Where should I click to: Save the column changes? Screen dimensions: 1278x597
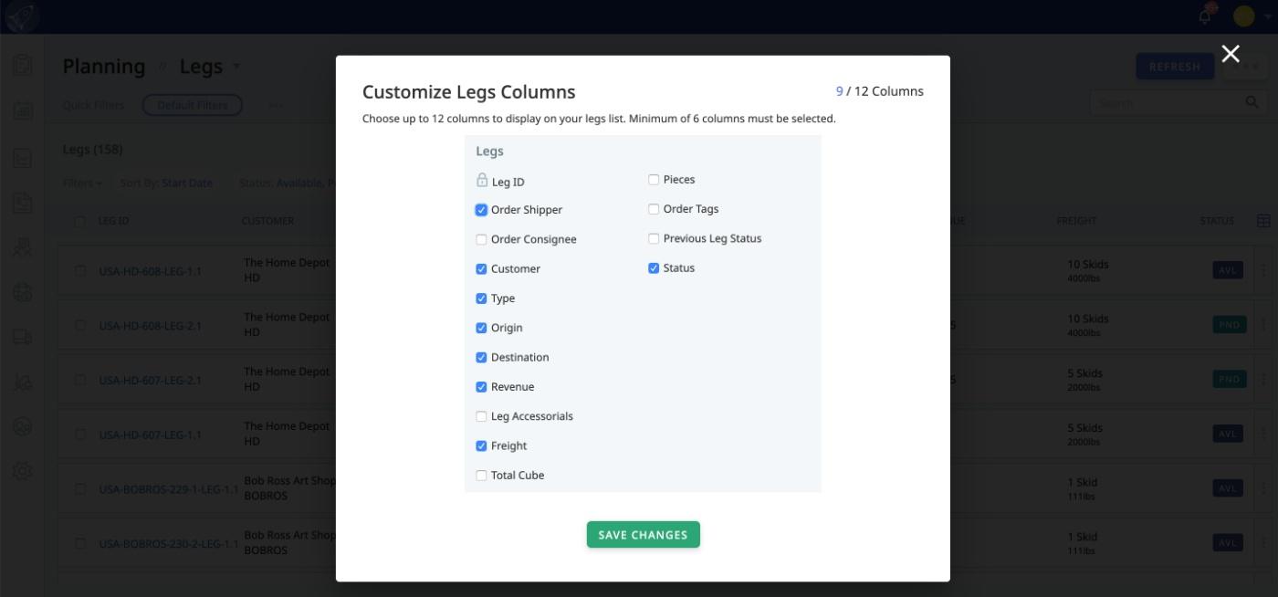tap(643, 535)
